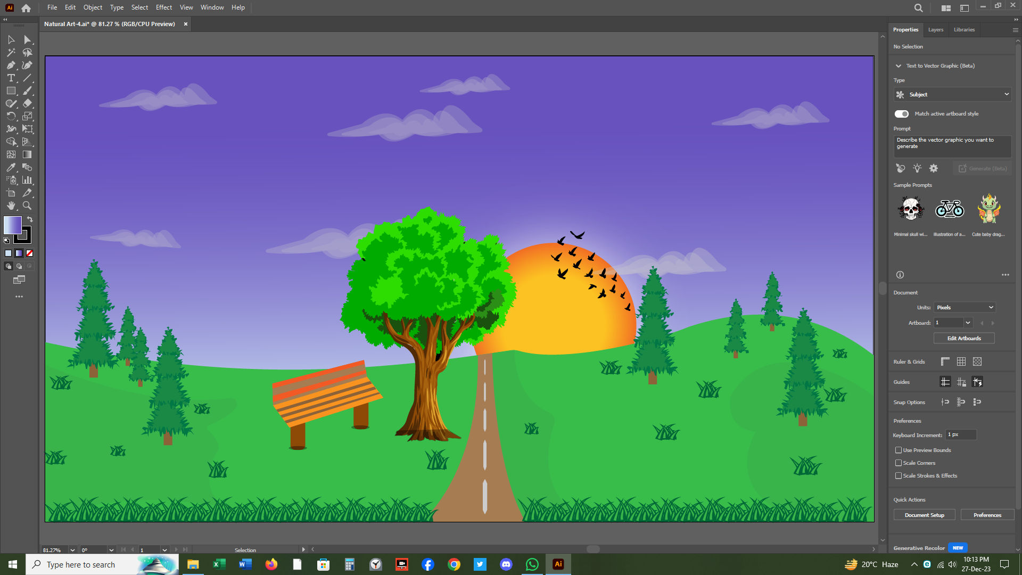
Task: Open the Window menu
Action: pos(212,7)
